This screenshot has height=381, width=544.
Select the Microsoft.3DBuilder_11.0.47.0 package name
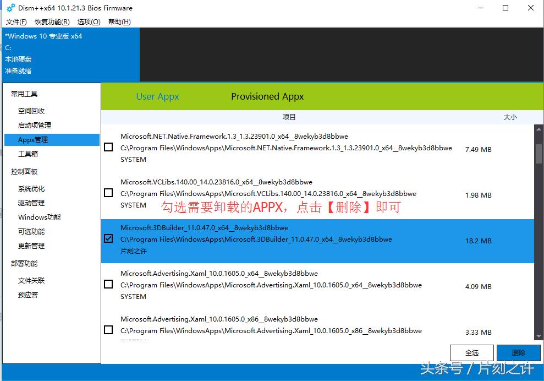coord(204,228)
